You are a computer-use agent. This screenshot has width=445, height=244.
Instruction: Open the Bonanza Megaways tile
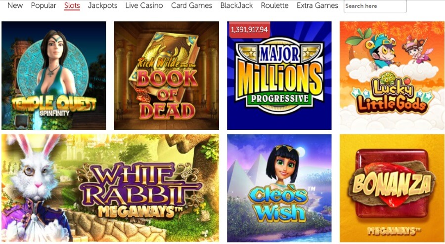point(392,188)
